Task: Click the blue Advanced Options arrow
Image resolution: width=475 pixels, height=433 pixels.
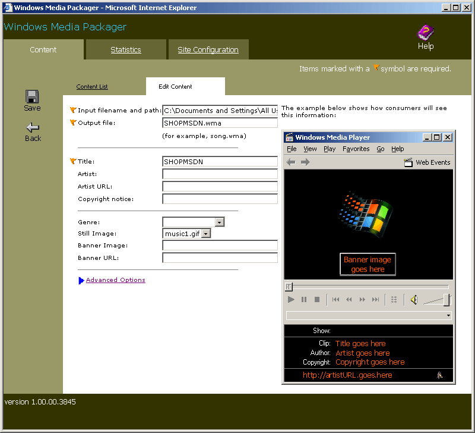Action: (x=81, y=281)
